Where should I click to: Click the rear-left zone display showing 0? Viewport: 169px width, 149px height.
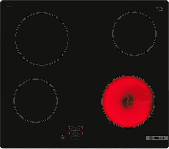69,128
